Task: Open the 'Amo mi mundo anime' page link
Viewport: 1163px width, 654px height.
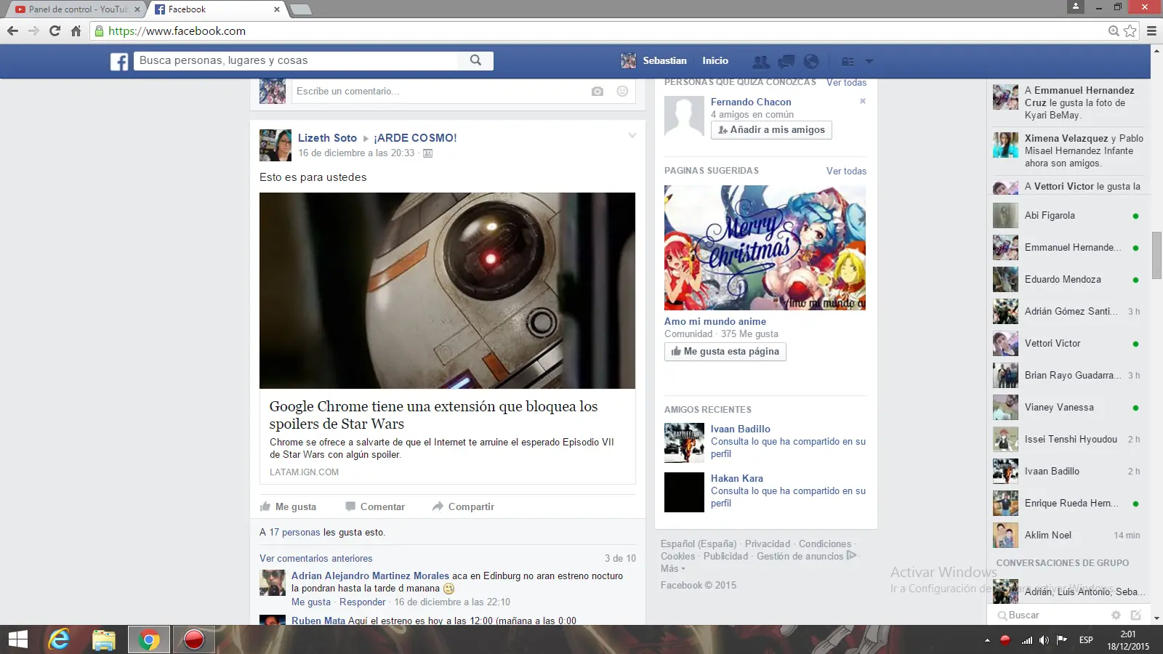Action: pyautogui.click(x=715, y=322)
